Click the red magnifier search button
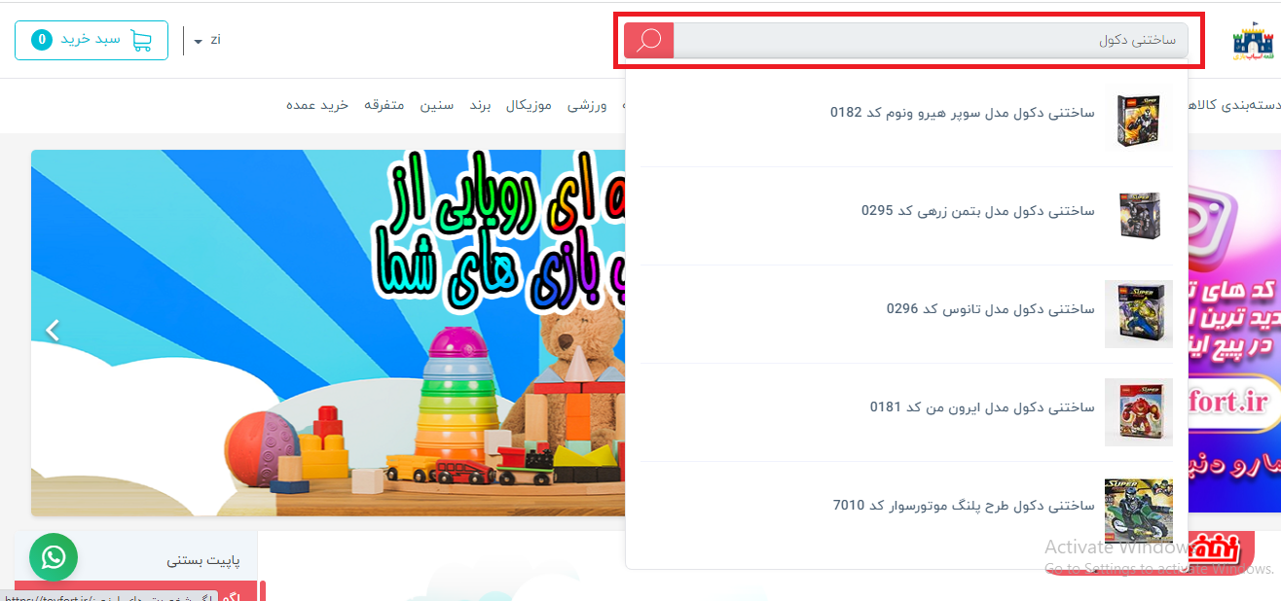1281x601 pixels. point(648,40)
